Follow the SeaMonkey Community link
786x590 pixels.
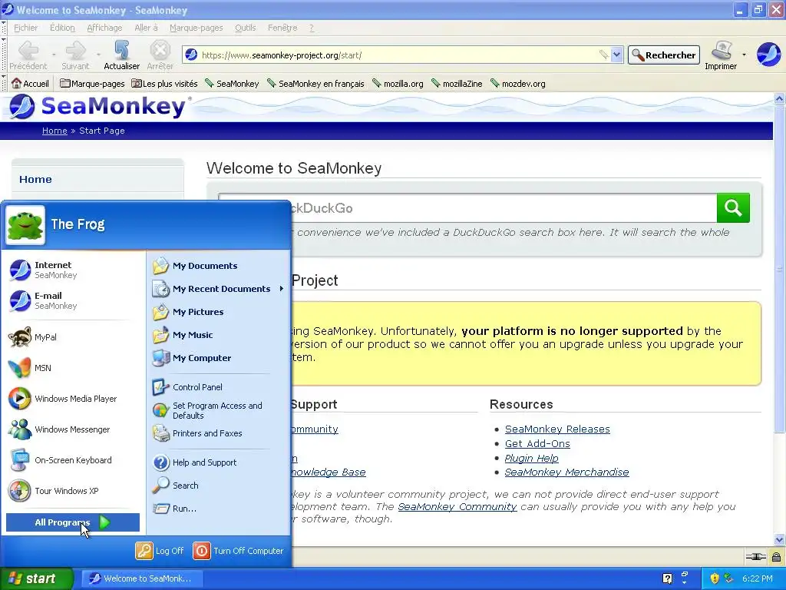[x=457, y=507]
